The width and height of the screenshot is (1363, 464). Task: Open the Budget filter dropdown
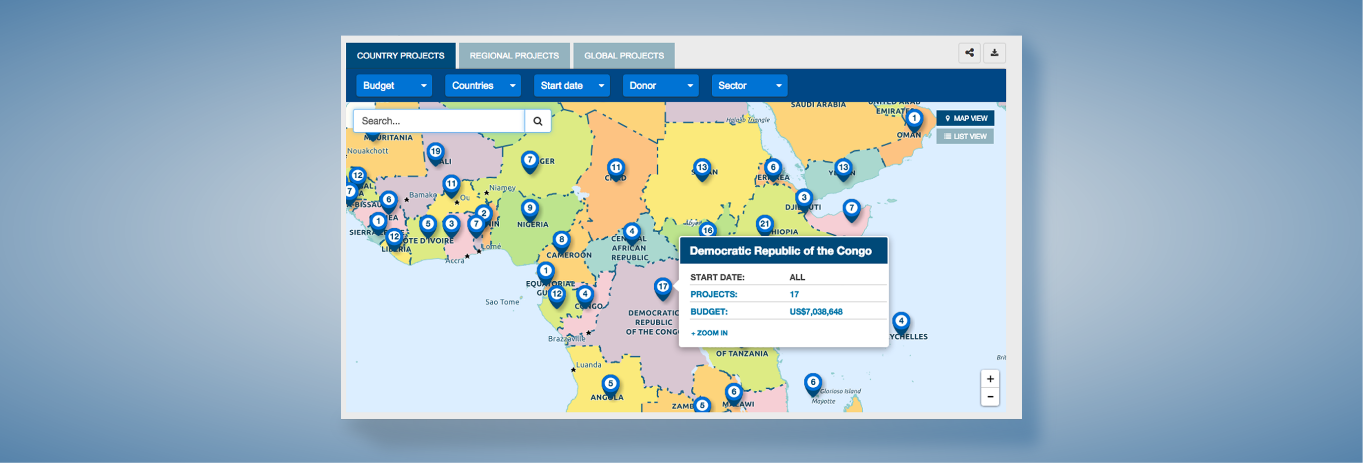coord(394,86)
